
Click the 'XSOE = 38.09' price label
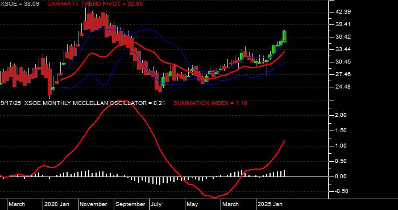(x=20, y=4)
